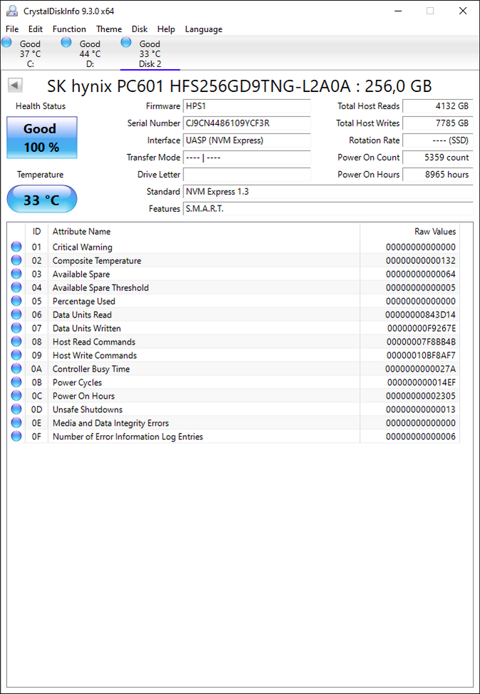This screenshot has height=694, width=480.
Task: Click the Good 100 % health status button
Action: [x=41, y=138]
